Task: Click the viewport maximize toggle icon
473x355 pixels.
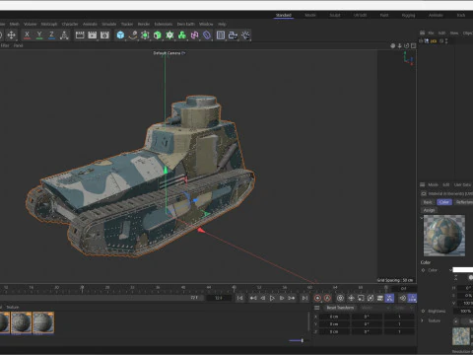Action: click(x=414, y=45)
